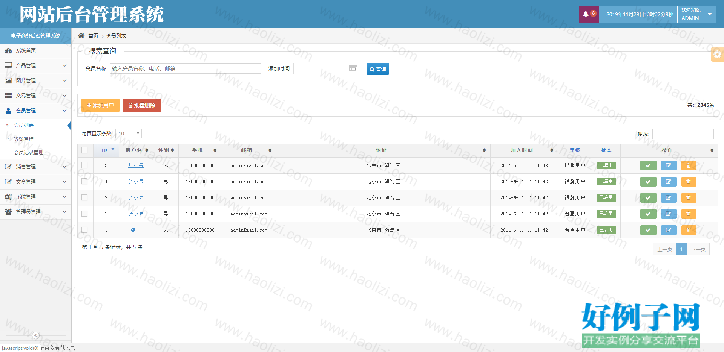Screen dimensions: 724x352
Task: Click the green check button for ID 3
Action: [648, 198]
